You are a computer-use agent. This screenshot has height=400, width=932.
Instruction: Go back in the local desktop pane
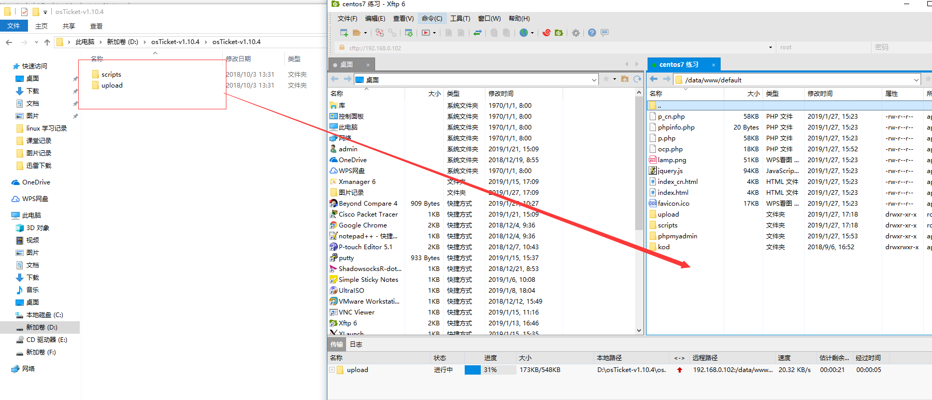[x=335, y=79]
